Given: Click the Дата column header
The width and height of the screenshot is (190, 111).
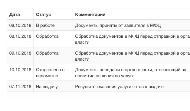Looking at the screenshot, I should click(x=15, y=14).
